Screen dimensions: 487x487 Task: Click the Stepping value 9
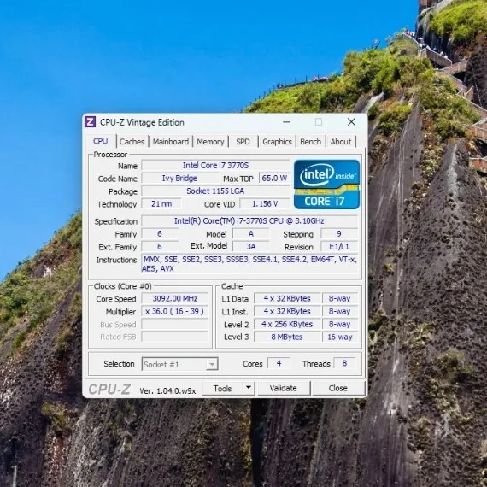[339, 233]
